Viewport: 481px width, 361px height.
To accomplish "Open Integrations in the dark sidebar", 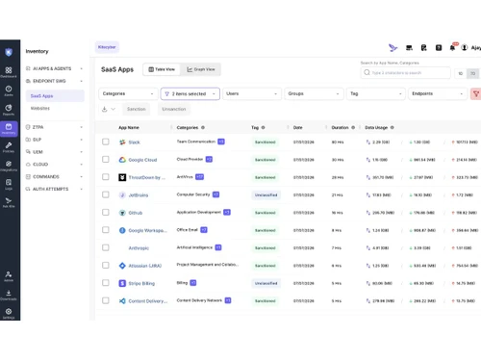I will point(9,166).
